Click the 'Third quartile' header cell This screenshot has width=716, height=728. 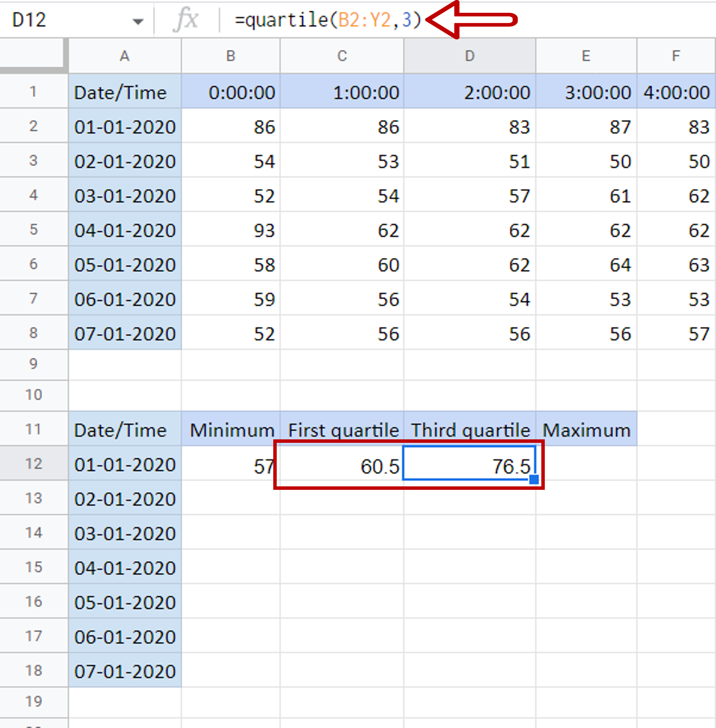470,428
